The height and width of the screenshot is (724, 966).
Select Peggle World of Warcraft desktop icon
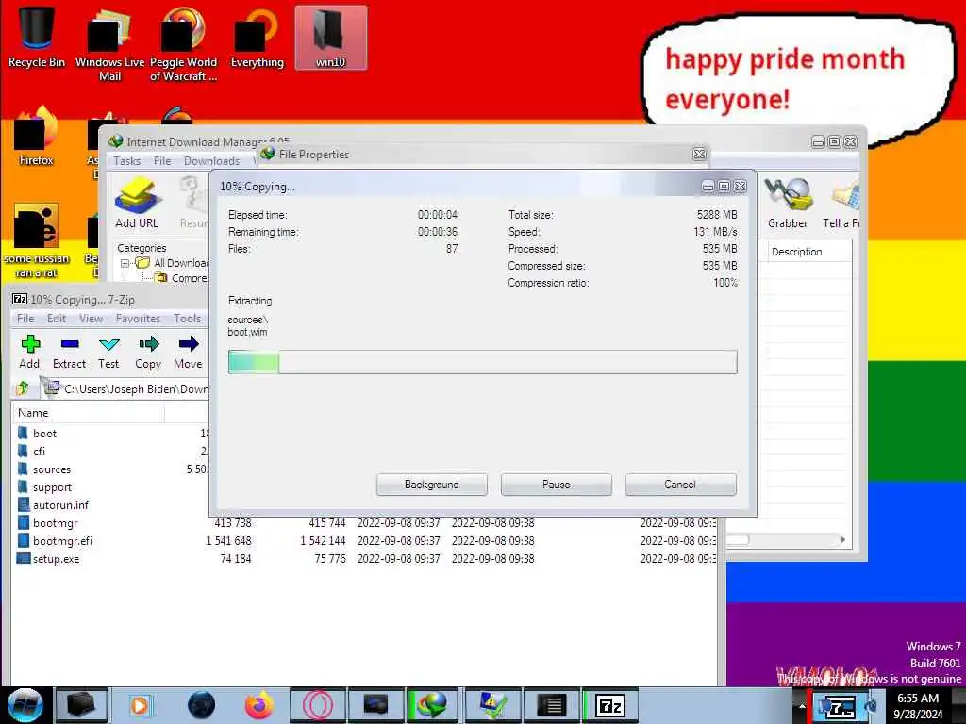[183, 44]
